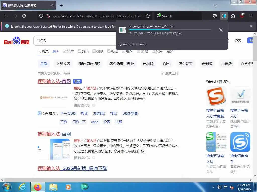Click the Baidu logo

(17, 41)
